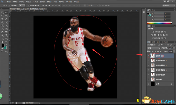Image resolution: width=176 pixels, height=105 pixels.
Task: Open the 图层 panel flyout menu
Action: [x=174, y=42]
